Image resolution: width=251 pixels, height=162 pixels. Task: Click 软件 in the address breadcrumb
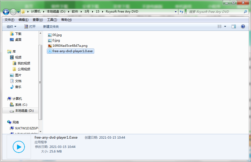75,12
